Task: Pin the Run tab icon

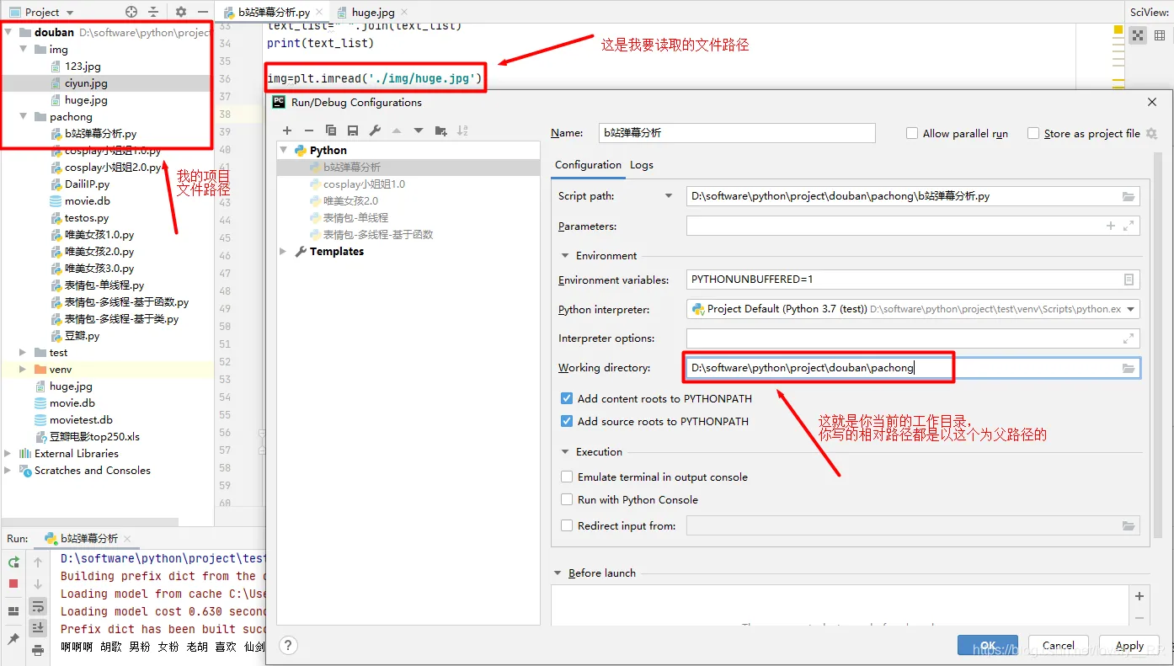Action: (x=13, y=640)
